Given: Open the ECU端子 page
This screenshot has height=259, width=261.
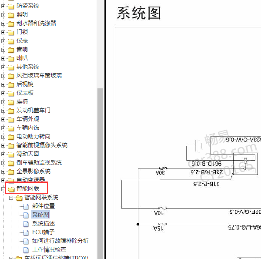Looking at the screenshot, I should click(x=43, y=232).
